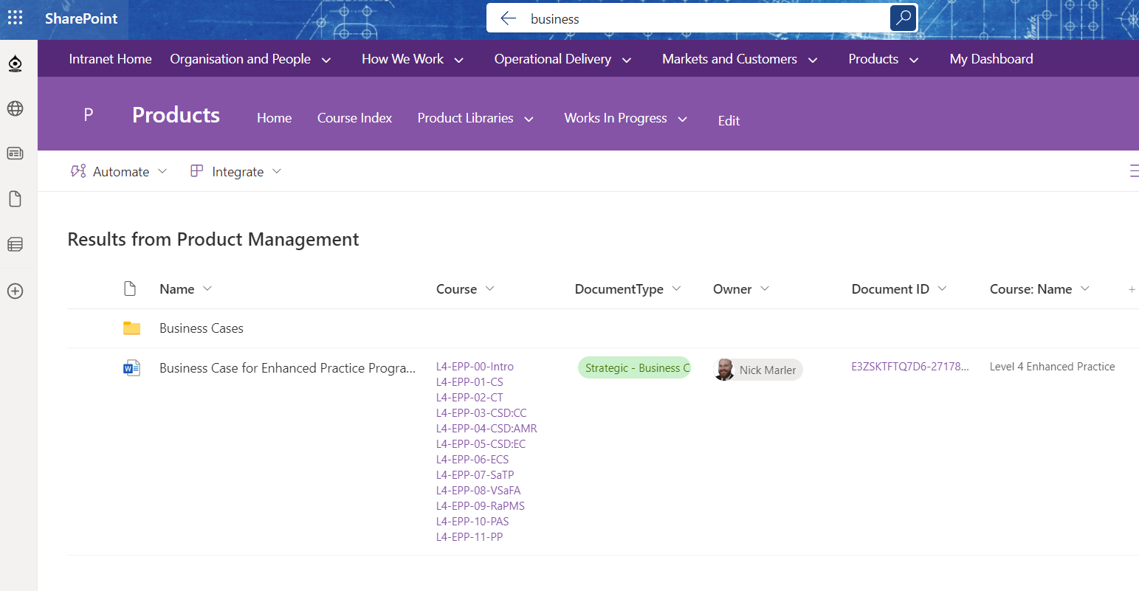Select the Course Index tab
The height and width of the screenshot is (591, 1139).
click(x=354, y=118)
